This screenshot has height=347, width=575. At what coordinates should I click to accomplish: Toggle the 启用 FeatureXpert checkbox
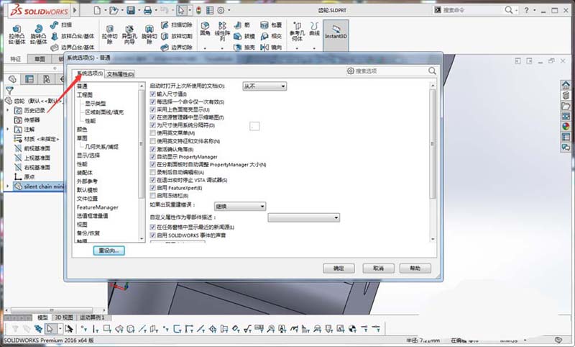pyautogui.click(x=153, y=188)
